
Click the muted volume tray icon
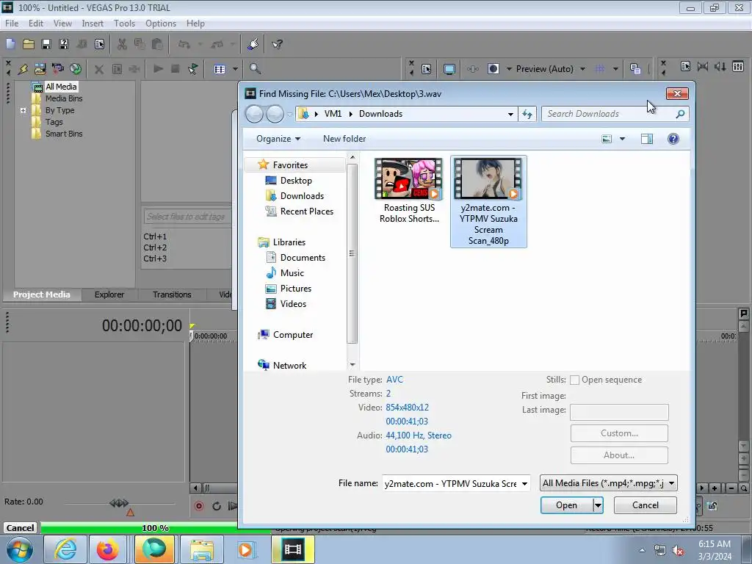point(678,551)
